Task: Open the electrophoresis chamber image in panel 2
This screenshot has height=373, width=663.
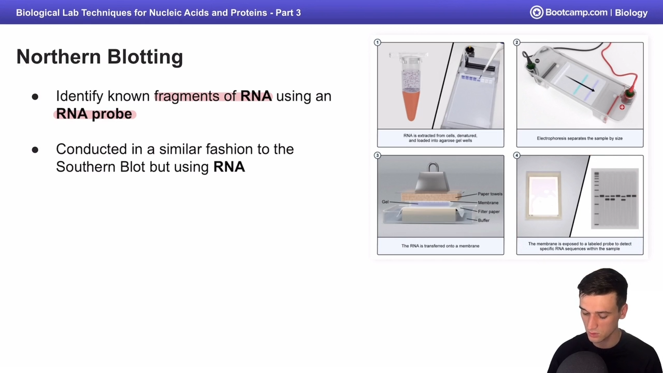Action: click(x=580, y=85)
